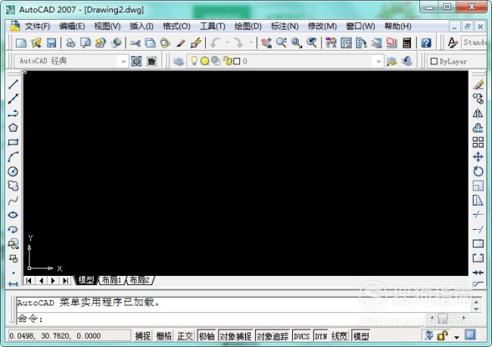Go to the first layout tab arrow
This screenshot has height=347, width=492.
click(x=29, y=280)
